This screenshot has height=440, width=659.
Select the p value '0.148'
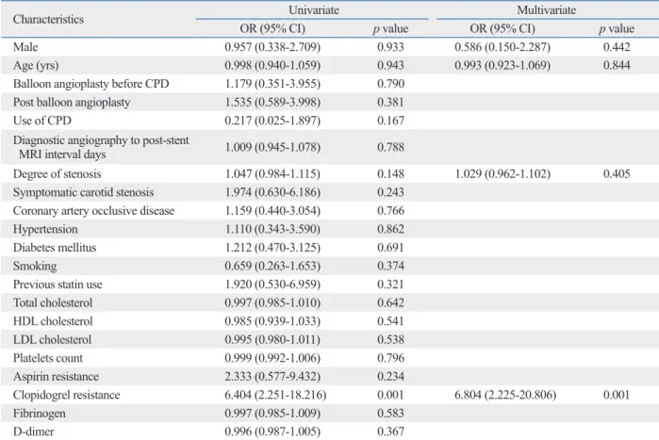[390, 173]
